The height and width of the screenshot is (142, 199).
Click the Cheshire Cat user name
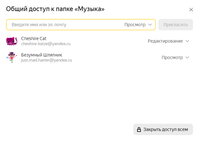tap(34, 38)
